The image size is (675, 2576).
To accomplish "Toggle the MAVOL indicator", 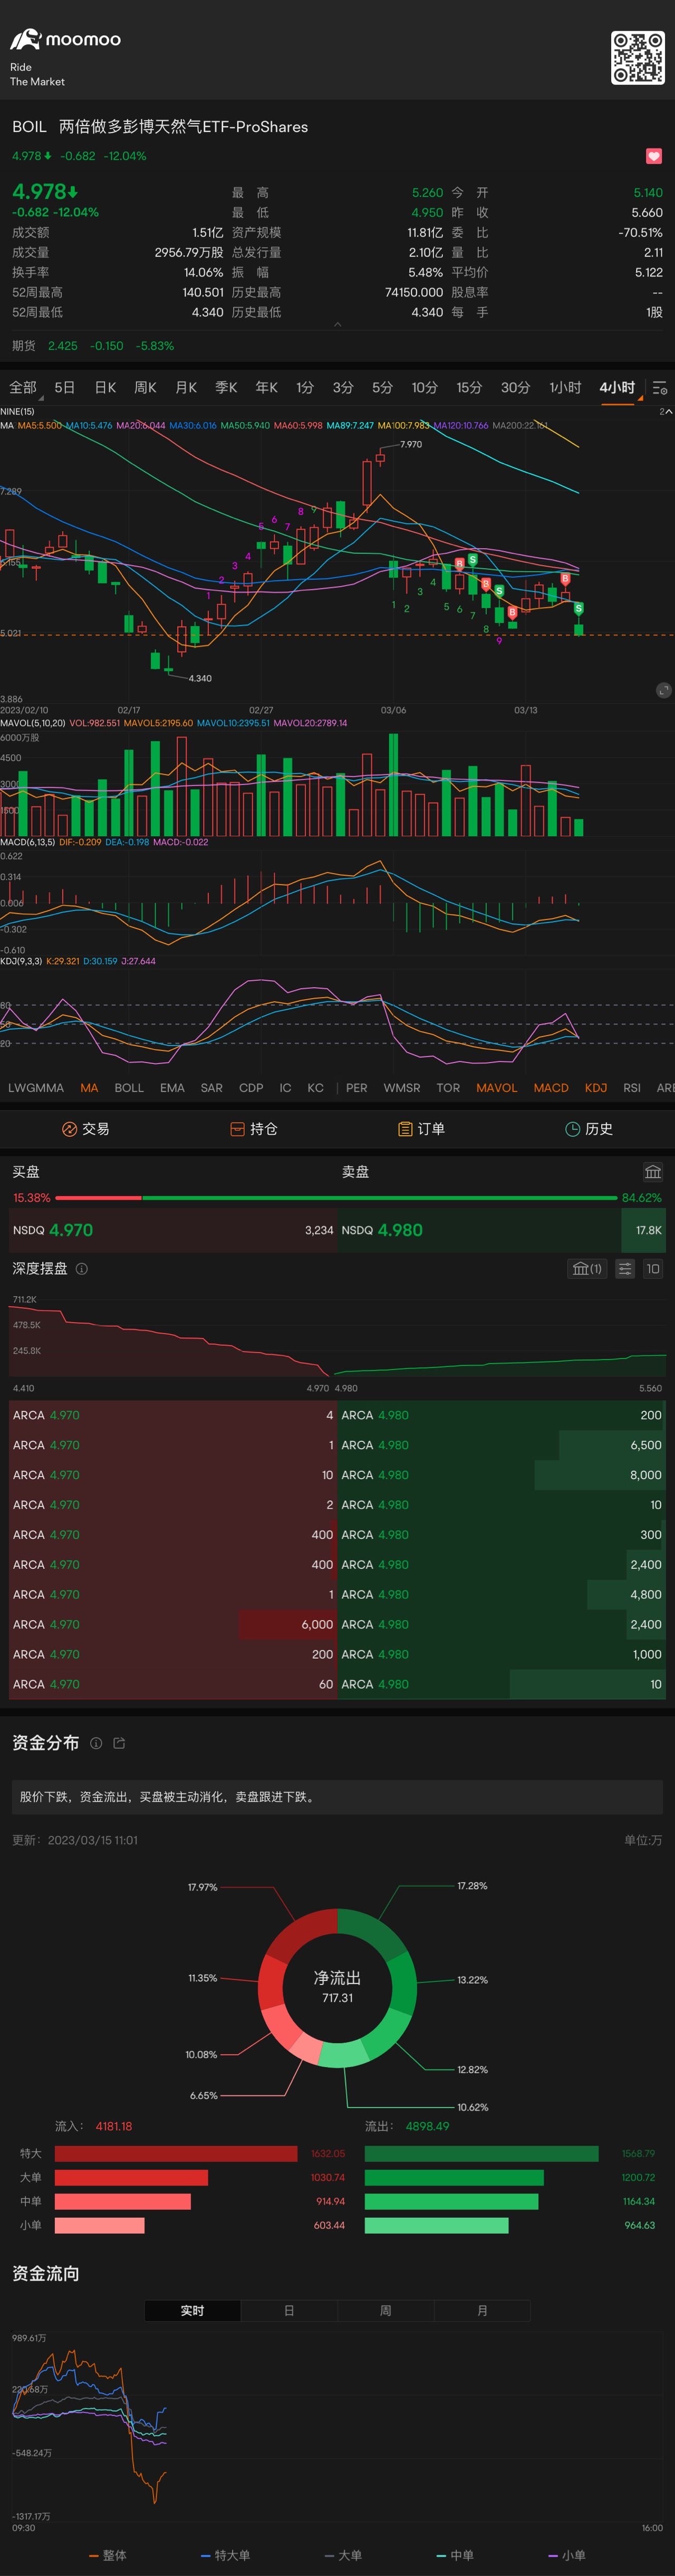I will point(497,1088).
